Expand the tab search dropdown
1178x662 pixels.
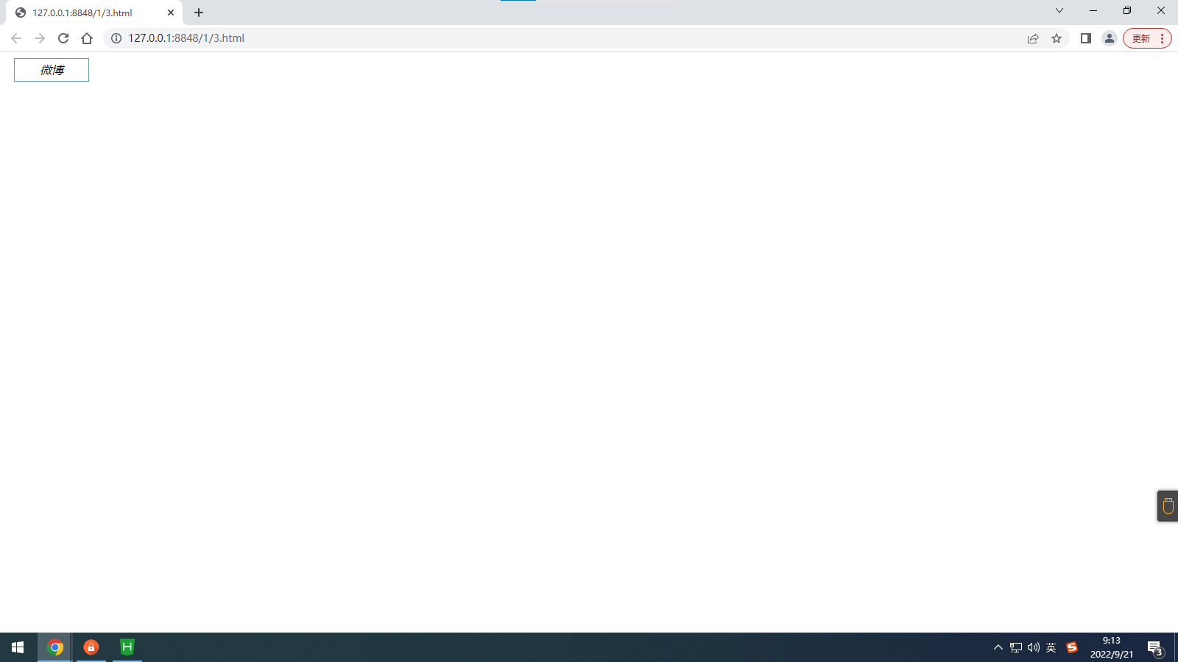(x=1059, y=10)
